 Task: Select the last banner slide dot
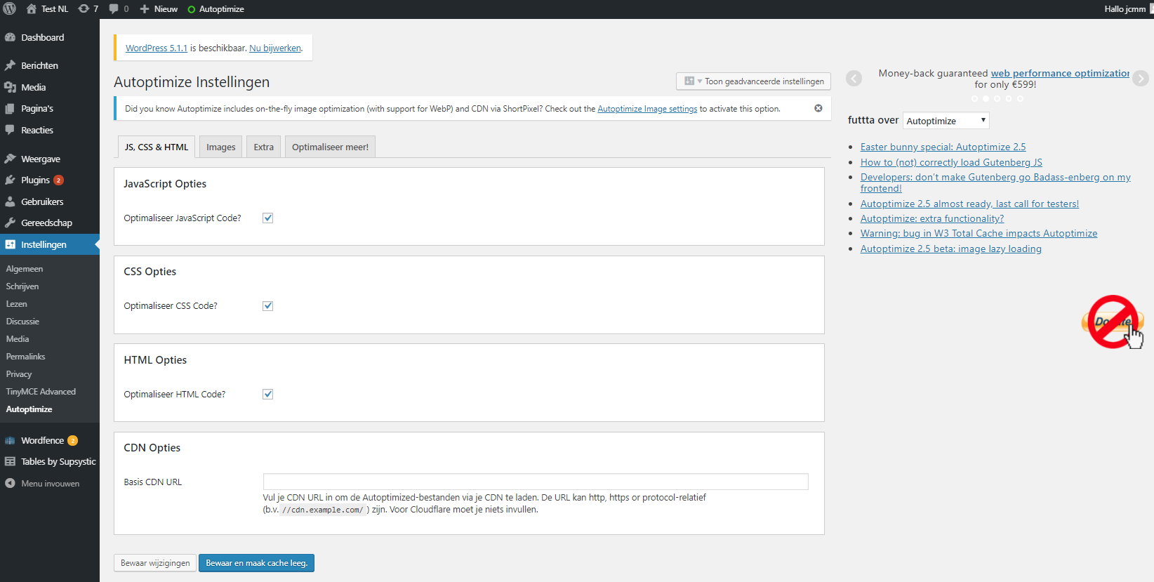(x=1020, y=99)
